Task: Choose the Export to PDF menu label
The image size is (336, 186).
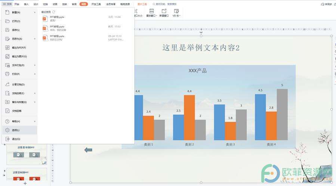Action: coord(19,47)
